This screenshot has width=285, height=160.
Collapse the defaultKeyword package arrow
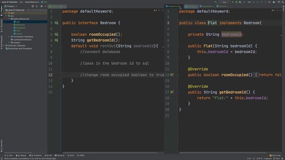pos(9,19)
